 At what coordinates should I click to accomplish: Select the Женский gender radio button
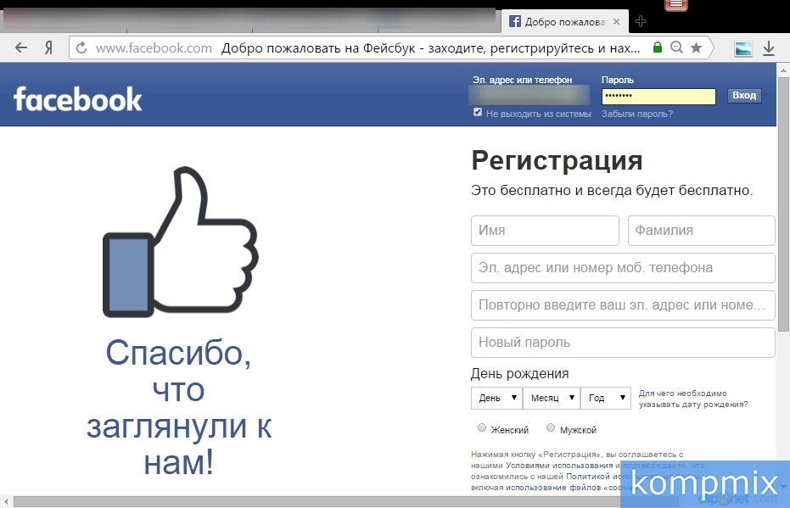point(482,428)
